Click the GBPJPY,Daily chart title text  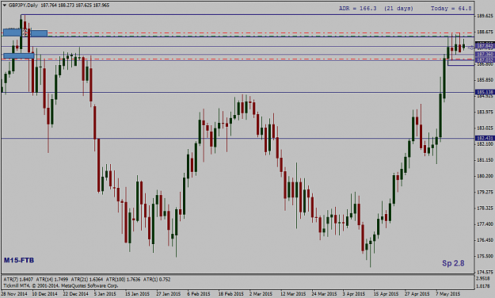pyautogui.click(x=23, y=6)
